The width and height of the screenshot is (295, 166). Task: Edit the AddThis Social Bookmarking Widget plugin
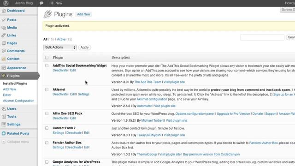click(x=73, y=70)
